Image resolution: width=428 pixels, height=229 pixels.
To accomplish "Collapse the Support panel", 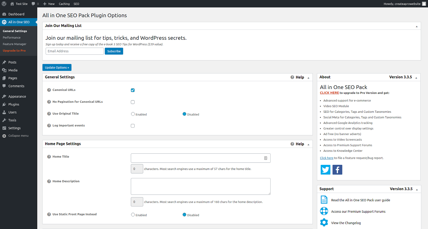I will [417, 190].
